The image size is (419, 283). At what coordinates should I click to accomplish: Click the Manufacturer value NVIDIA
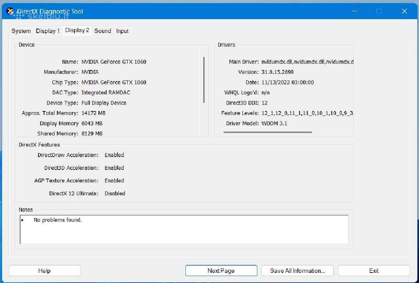click(x=90, y=72)
